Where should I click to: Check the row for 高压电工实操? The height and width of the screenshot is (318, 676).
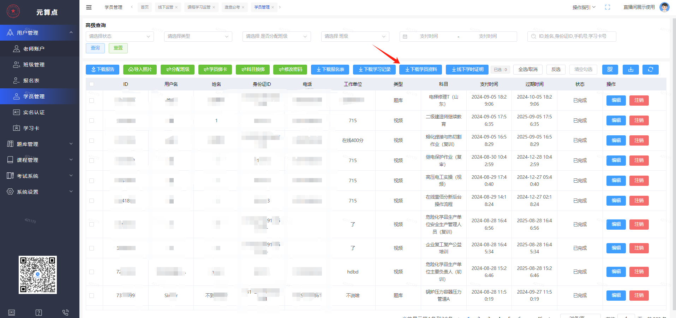tap(92, 181)
